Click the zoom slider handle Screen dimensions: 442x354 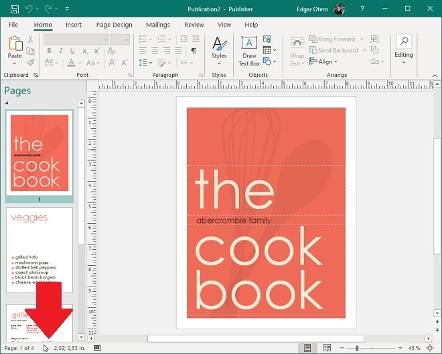pos(357,349)
